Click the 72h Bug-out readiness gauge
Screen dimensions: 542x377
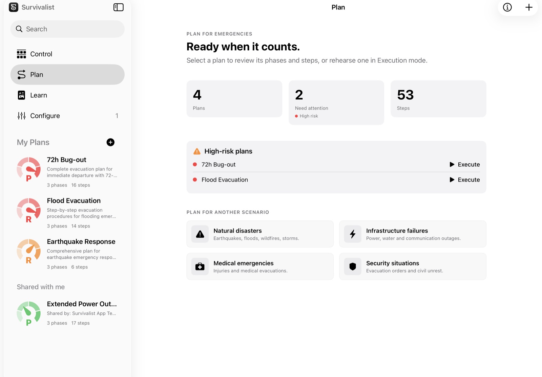pyautogui.click(x=29, y=169)
